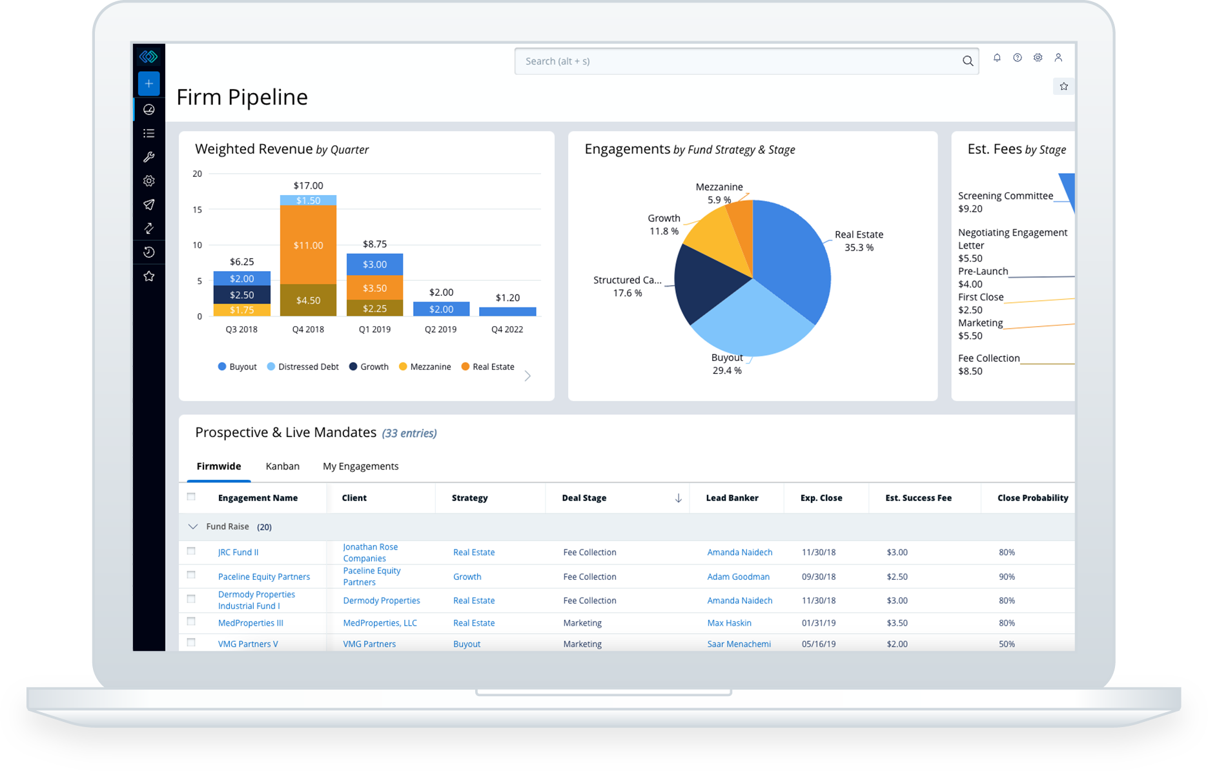This screenshot has height=771, width=1208.
Task: Open the Paceline Equity Partners engagement link
Action: [x=263, y=576]
